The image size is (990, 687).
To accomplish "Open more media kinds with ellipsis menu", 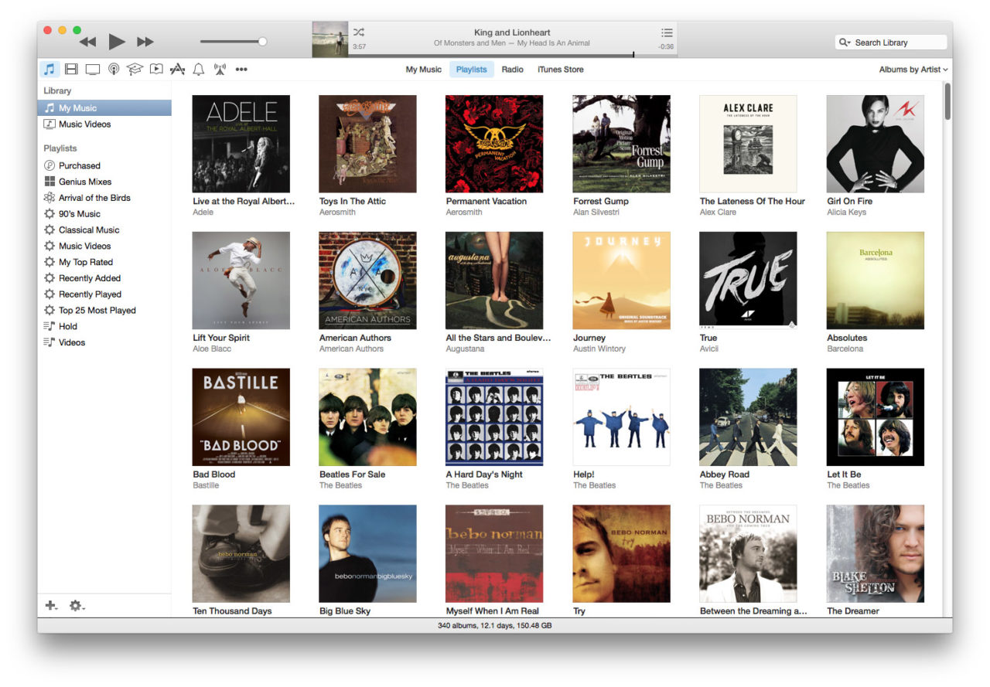I will 241,69.
